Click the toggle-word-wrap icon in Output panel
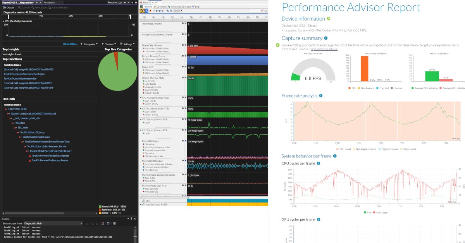 (108, 223)
